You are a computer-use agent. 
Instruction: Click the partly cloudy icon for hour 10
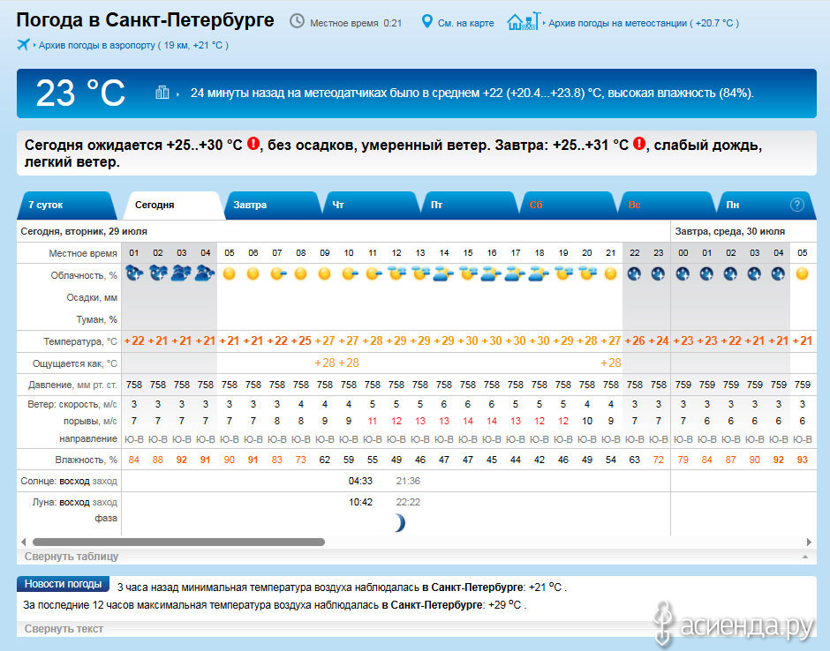tap(350, 274)
